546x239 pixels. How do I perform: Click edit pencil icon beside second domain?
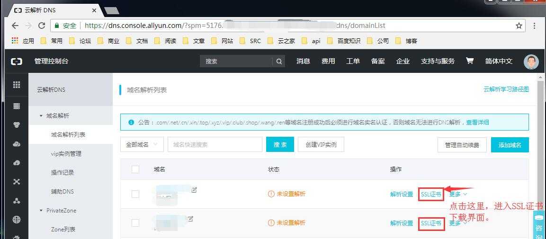[190, 219]
